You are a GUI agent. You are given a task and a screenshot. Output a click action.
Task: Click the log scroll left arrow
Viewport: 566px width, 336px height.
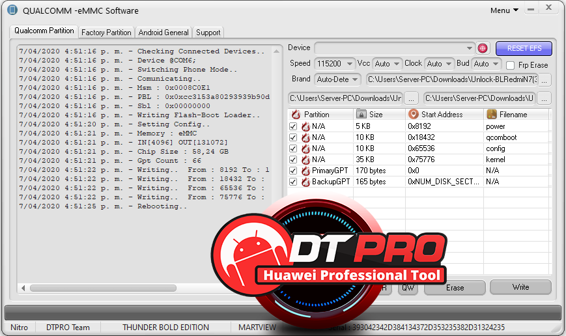tap(23, 288)
